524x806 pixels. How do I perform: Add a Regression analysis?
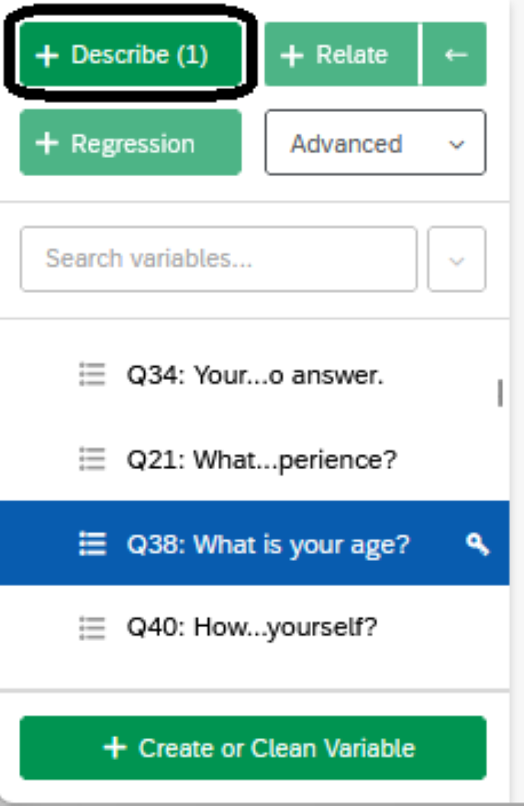point(130,142)
